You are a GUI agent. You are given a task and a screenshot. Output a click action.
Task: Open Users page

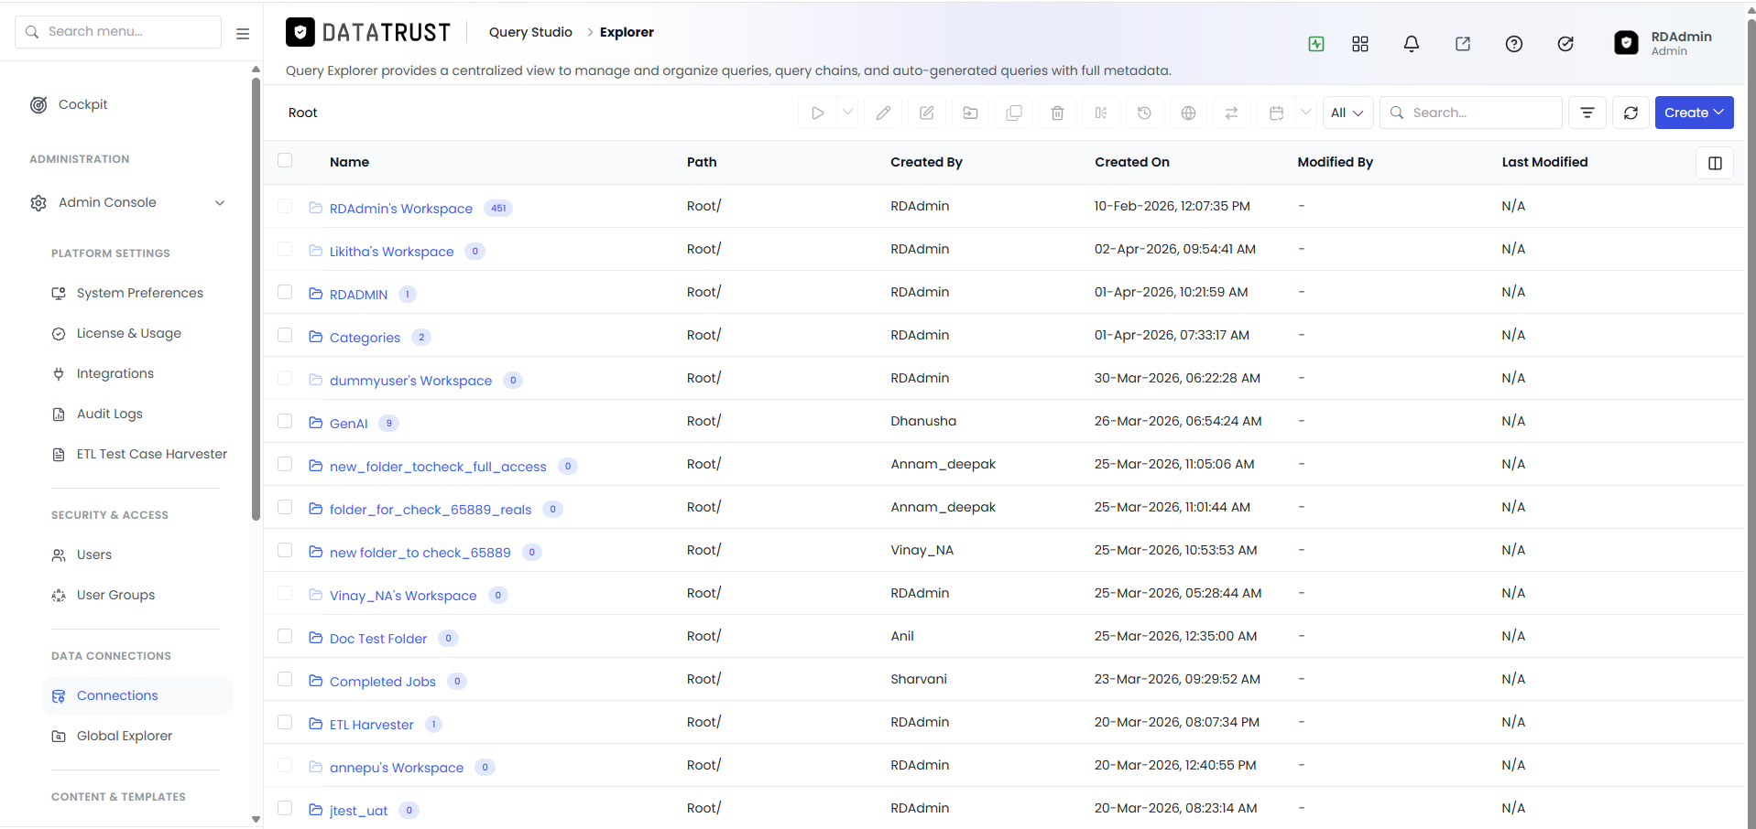click(x=93, y=554)
